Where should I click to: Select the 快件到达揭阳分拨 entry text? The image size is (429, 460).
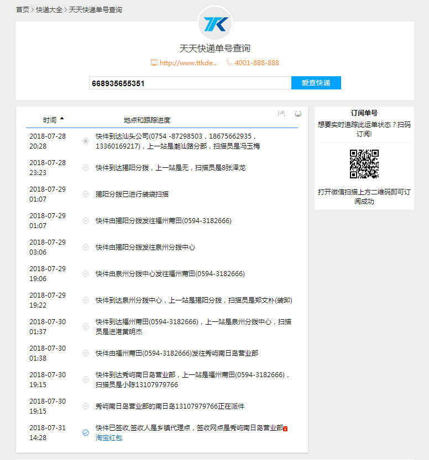pyautogui.click(x=170, y=167)
